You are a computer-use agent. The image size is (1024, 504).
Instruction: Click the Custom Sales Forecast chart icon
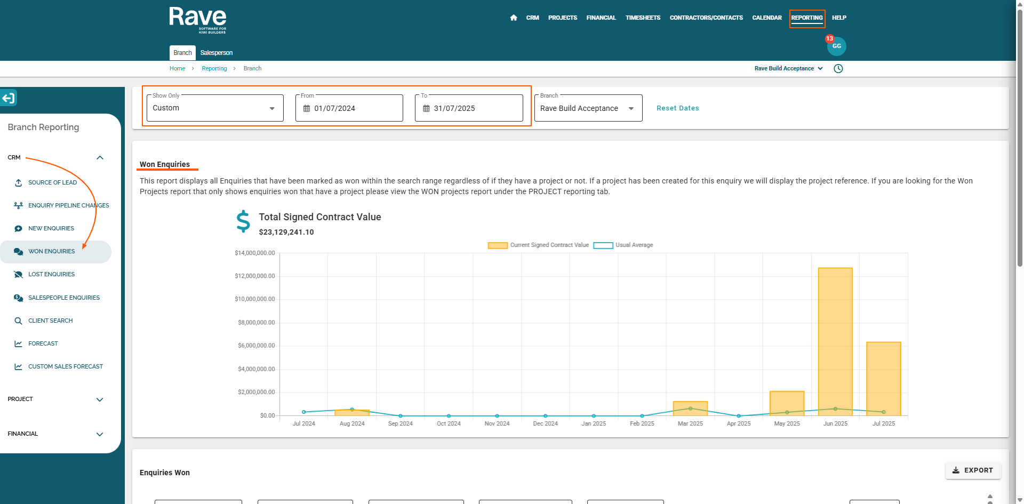pyautogui.click(x=18, y=366)
